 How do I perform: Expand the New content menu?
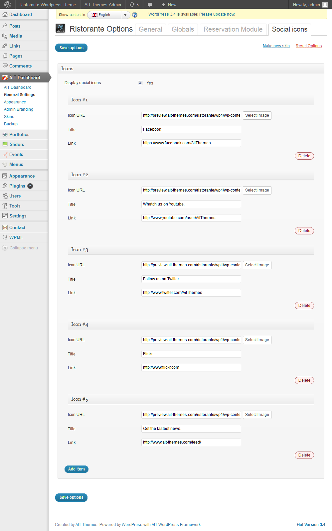[169, 5]
